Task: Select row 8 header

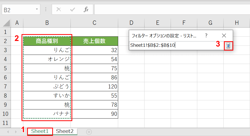Action: (x=5, y=96)
